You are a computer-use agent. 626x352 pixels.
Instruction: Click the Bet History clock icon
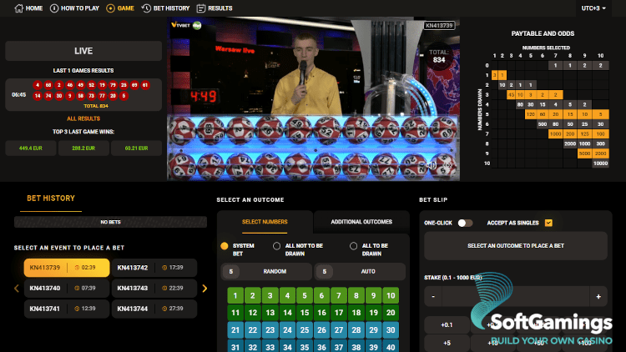147,8
